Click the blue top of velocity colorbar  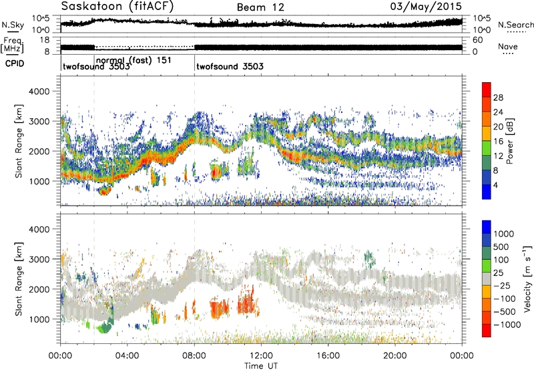(x=487, y=227)
